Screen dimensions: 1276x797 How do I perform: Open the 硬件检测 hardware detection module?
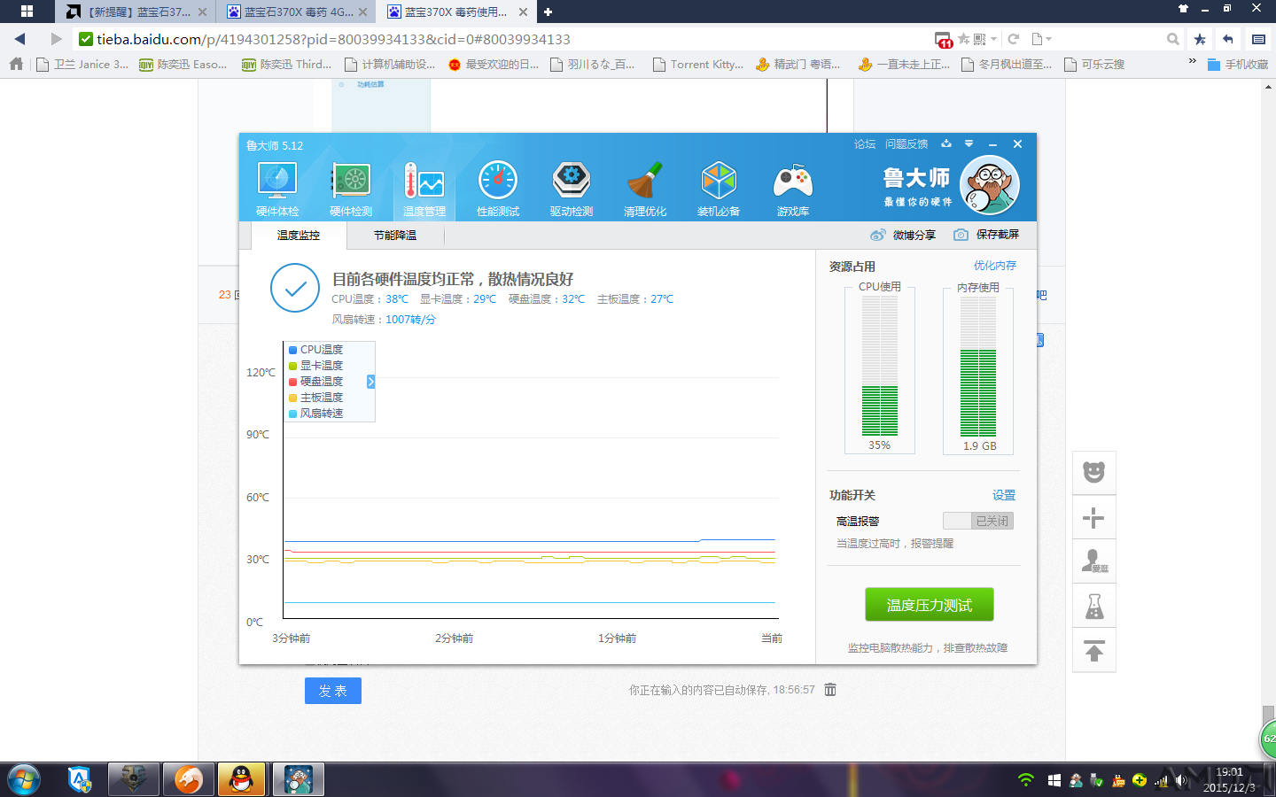[x=351, y=189]
